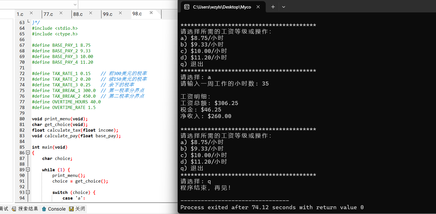Click the empty combo box beside the dropdown
Screen dimensions: 436x214
tap(127, 5)
